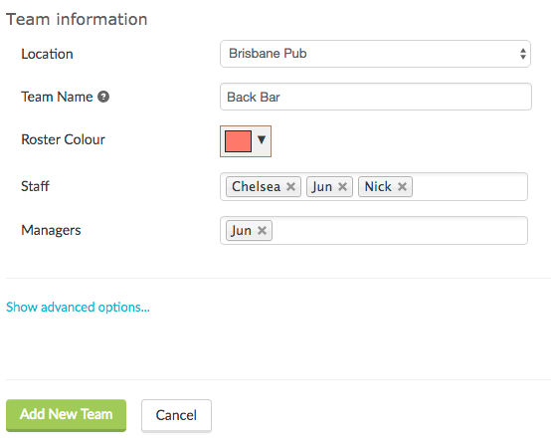Delete Jun's tag in the Staff field
551x440 pixels.
pyautogui.click(x=342, y=186)
